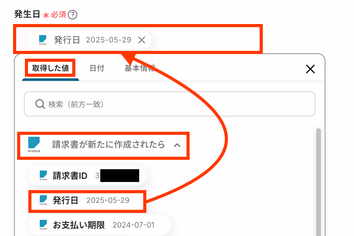Click the Misoca icon on the お支払い期限 row
The height and width of the screenshot is (236, 354).
tap(43, 225)
